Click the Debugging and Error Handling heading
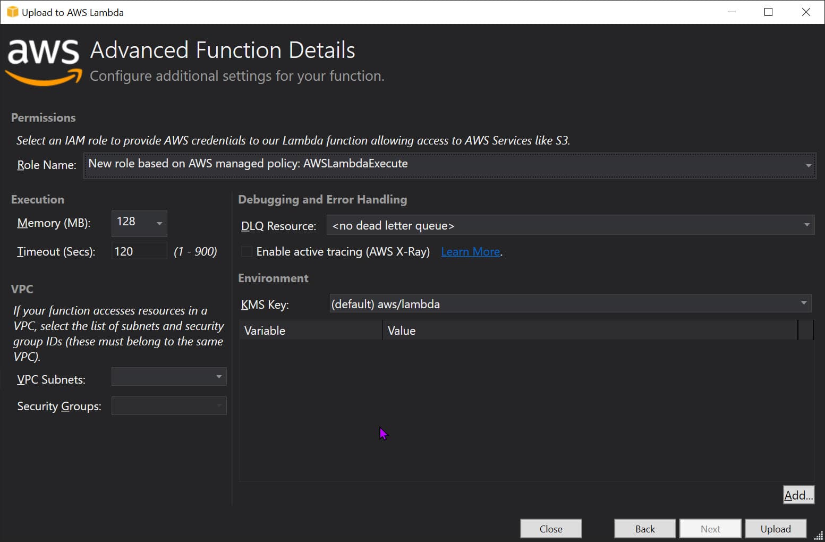 [322, 199]
